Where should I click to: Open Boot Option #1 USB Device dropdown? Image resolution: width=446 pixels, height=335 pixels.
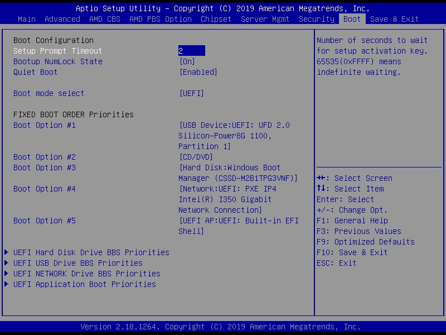(234, 136)
